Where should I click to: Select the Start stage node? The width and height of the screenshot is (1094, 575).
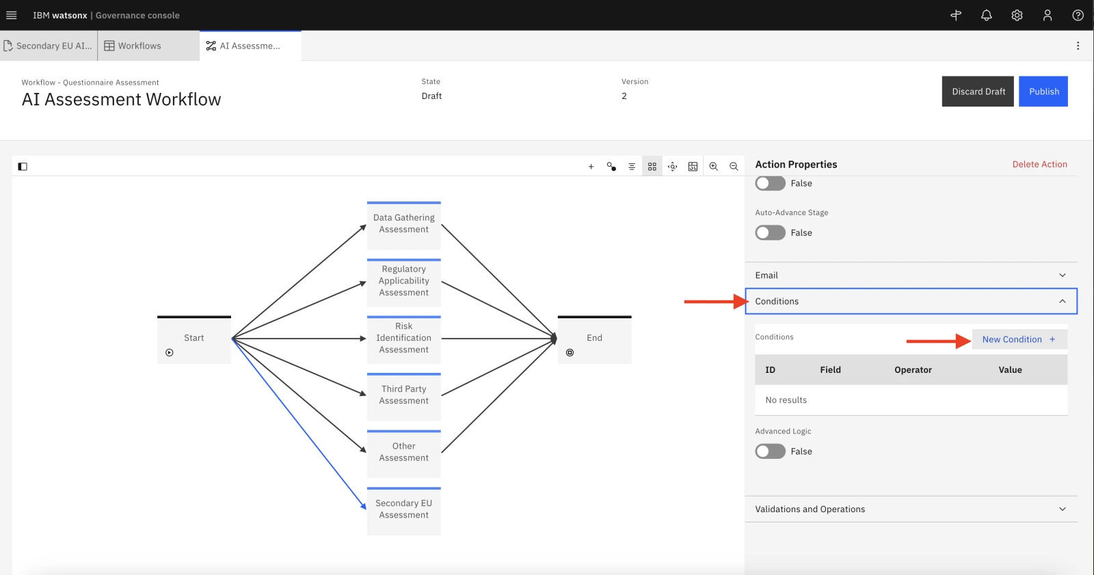[x=194, y=339]
